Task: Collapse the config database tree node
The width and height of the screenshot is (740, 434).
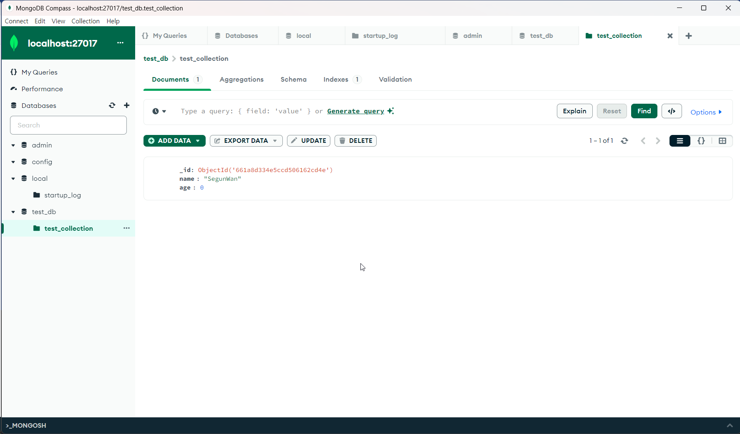Action: (13, 162)
